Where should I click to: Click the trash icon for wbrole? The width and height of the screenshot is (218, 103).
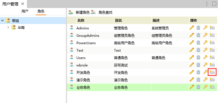[x=198, y=65]
